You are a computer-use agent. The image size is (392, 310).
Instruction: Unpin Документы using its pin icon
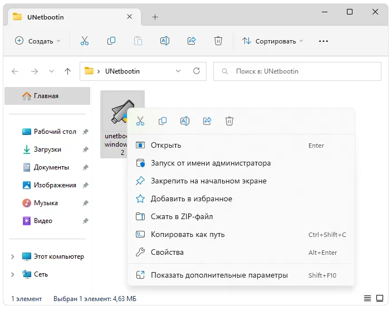pyautogui.click(x=86, y=167)
